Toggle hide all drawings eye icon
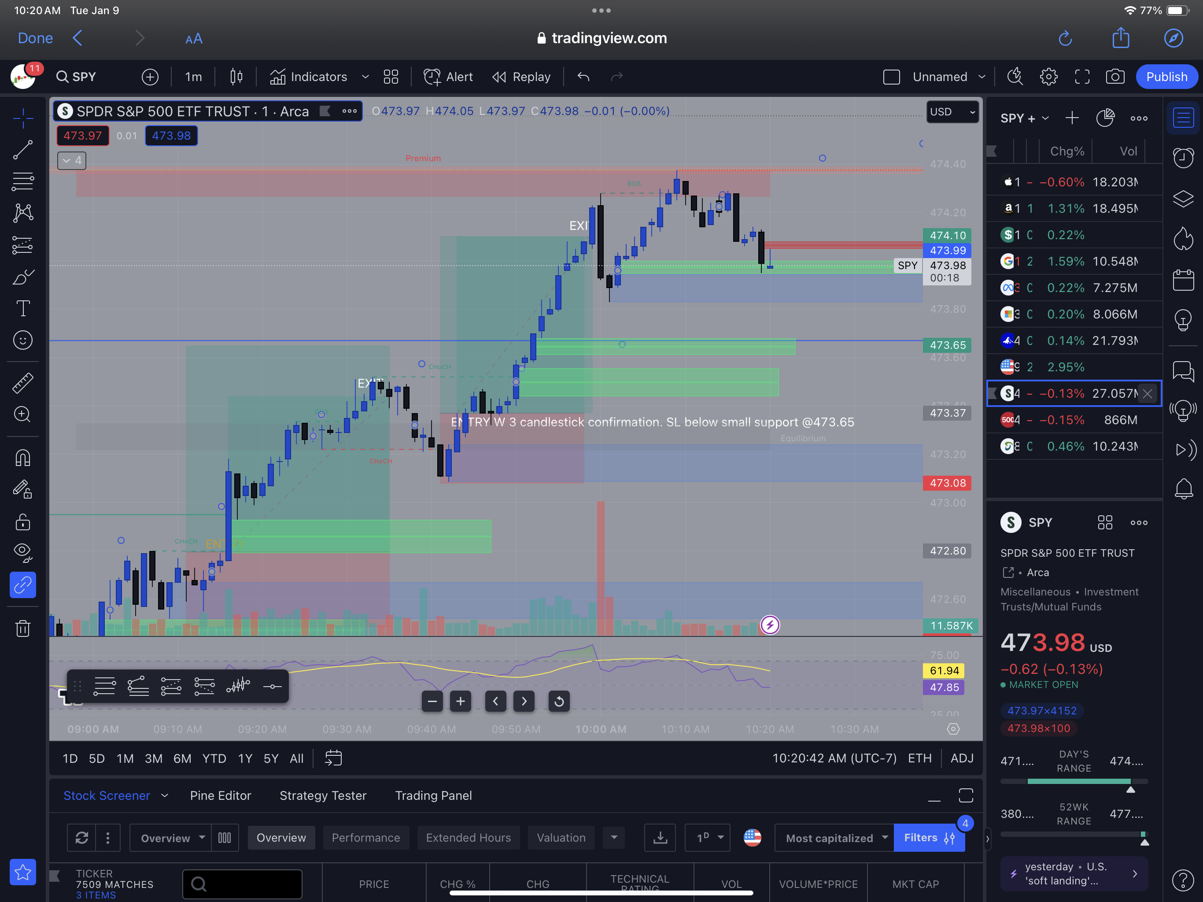The width and height of the screenshot is (1203, 902). (23, 553)
